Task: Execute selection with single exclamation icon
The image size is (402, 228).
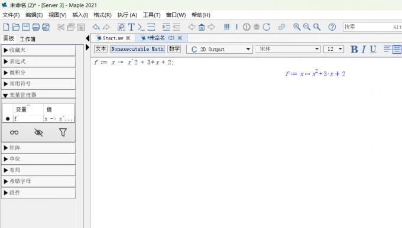Action: pos(236,27)
